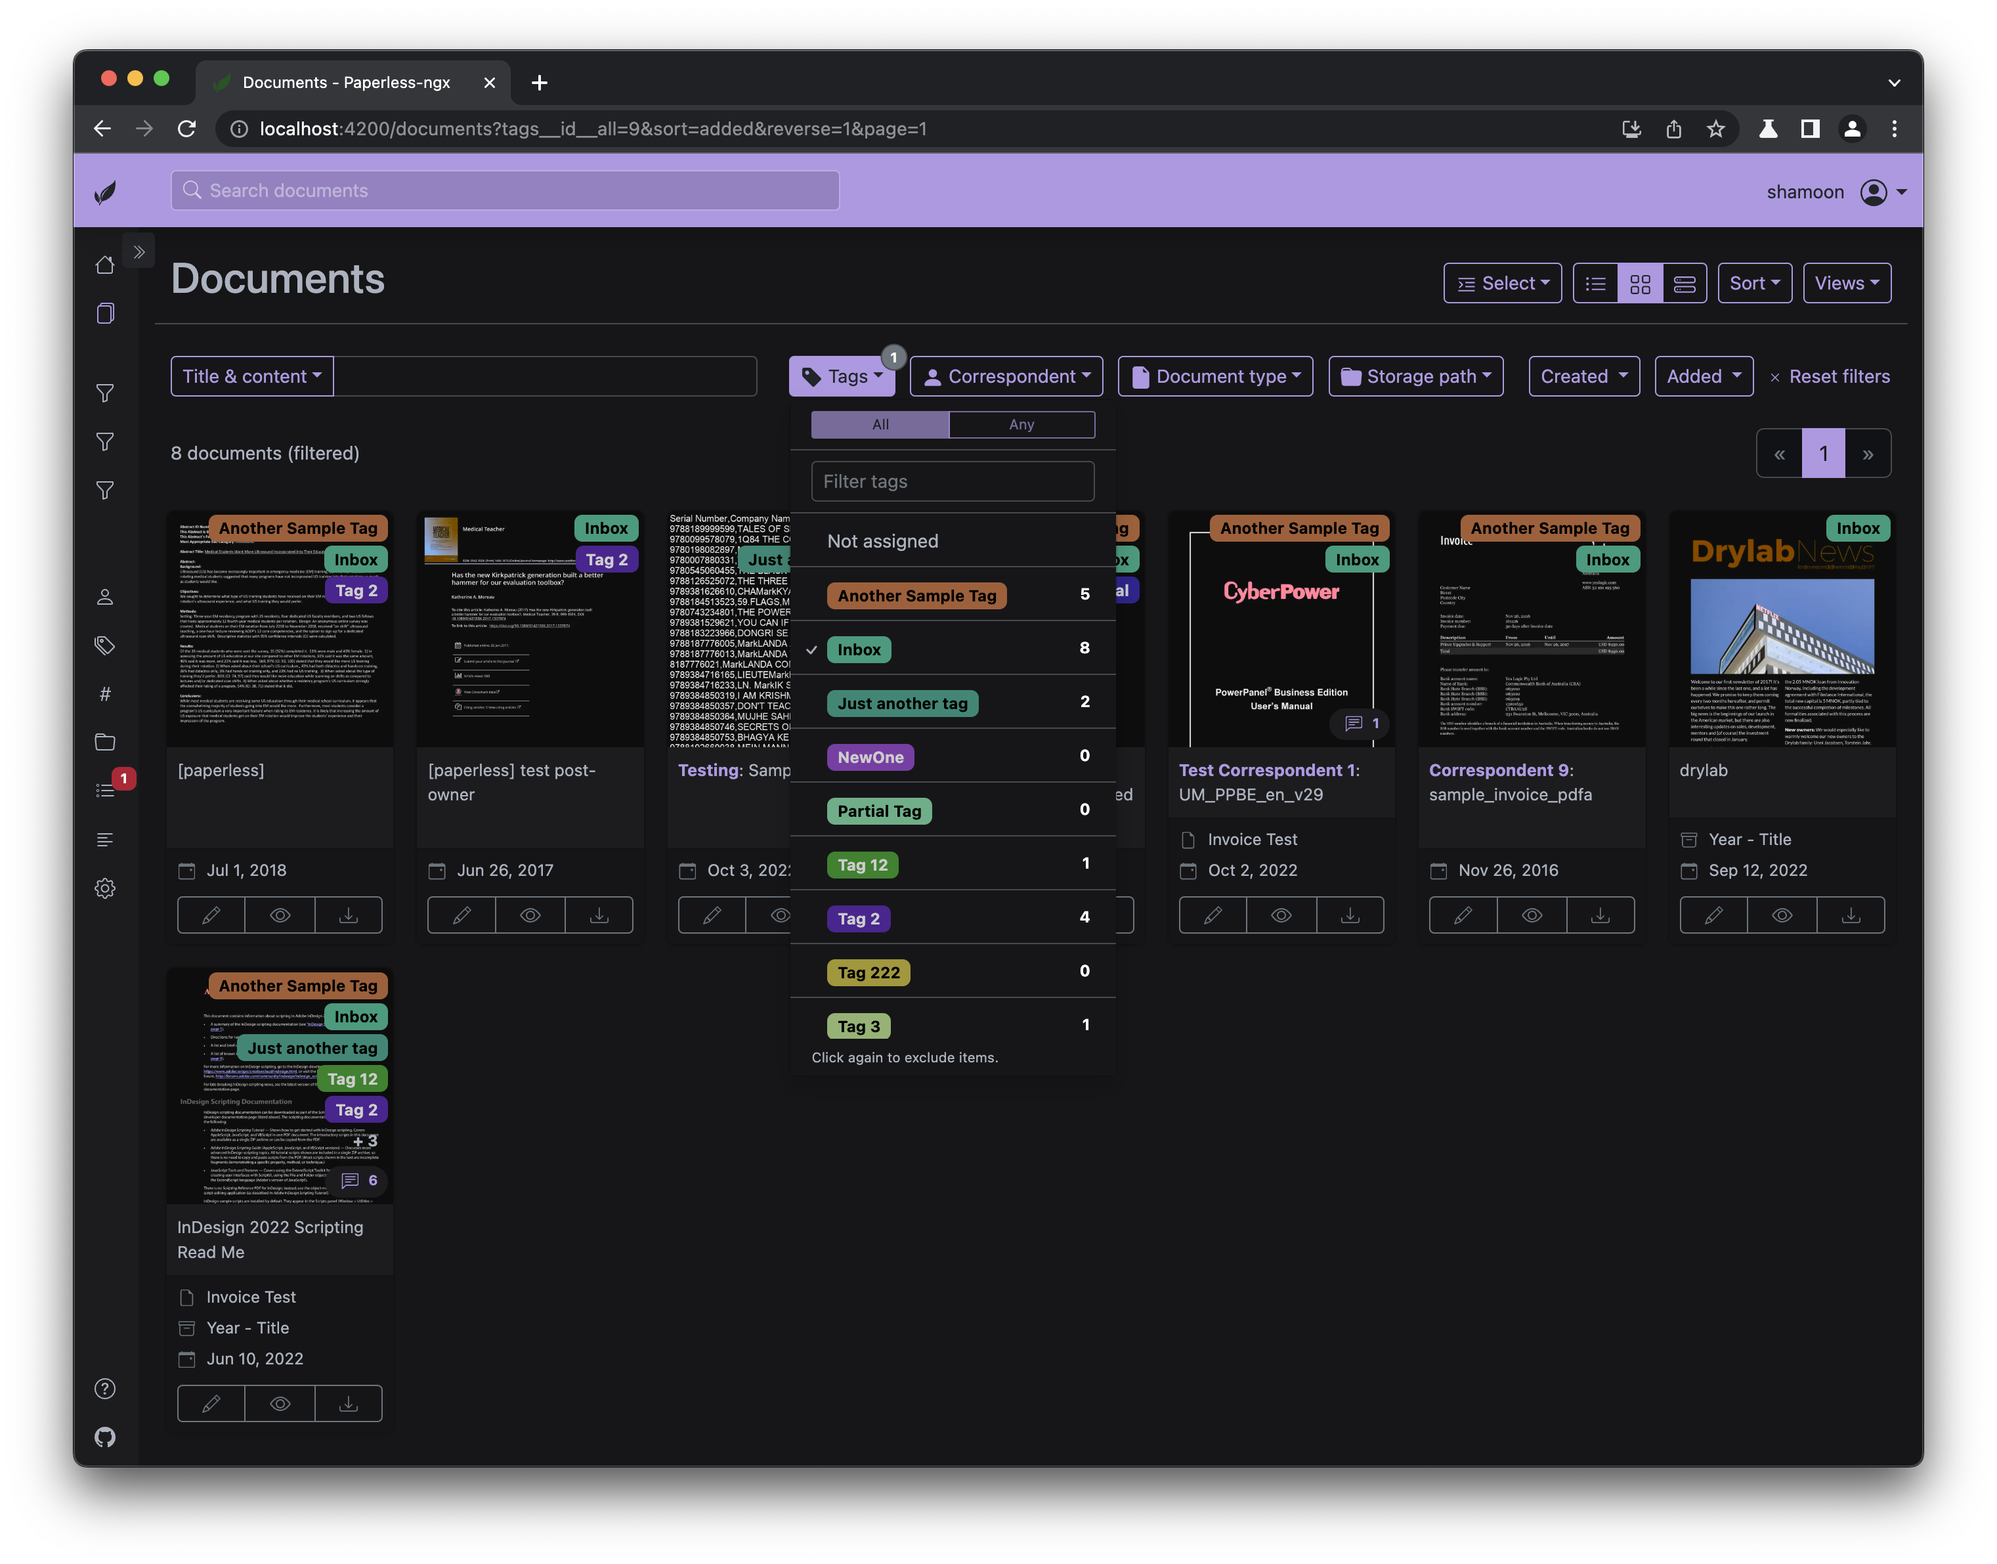Expand the Sort dropdown

[1754, 284]
